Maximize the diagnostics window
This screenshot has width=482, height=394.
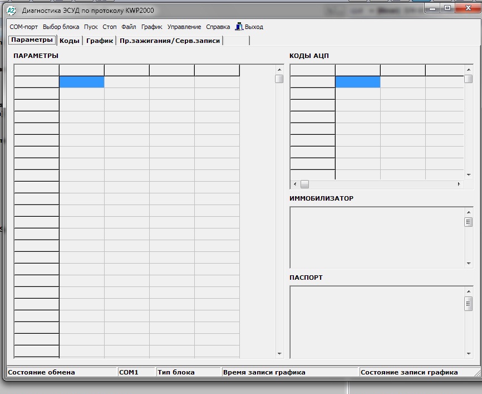tap(447, 8)
